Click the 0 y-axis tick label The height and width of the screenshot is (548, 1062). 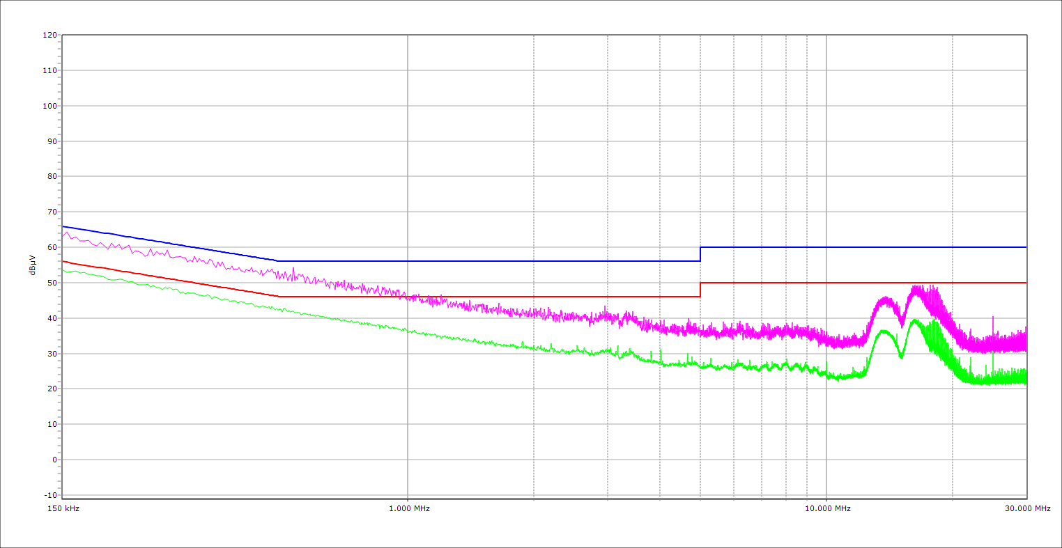(54, 460)
